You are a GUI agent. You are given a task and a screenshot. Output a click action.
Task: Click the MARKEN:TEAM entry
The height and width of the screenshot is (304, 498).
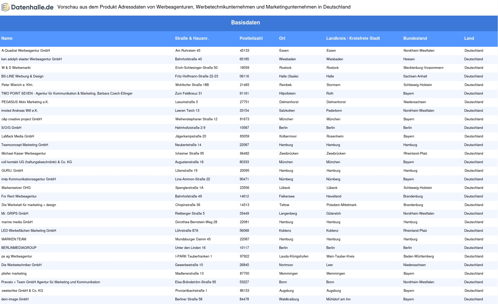point(14,239)
